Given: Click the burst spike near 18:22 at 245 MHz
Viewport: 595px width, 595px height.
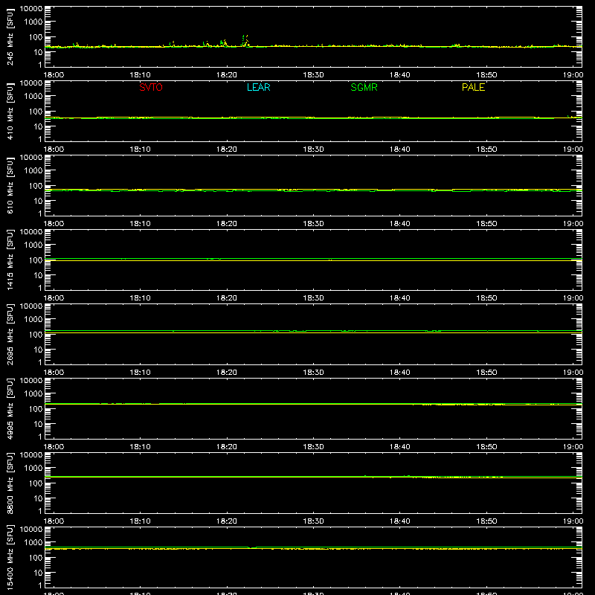Looking at the screenshot, I should pos(245,41).
